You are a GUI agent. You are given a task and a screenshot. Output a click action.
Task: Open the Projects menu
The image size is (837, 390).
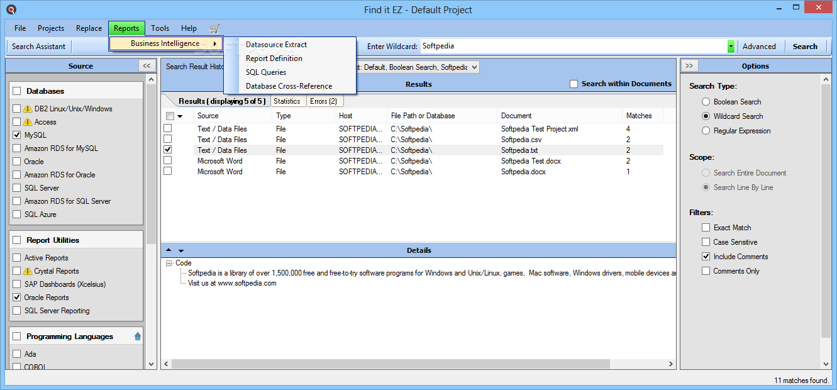[51, 28]
